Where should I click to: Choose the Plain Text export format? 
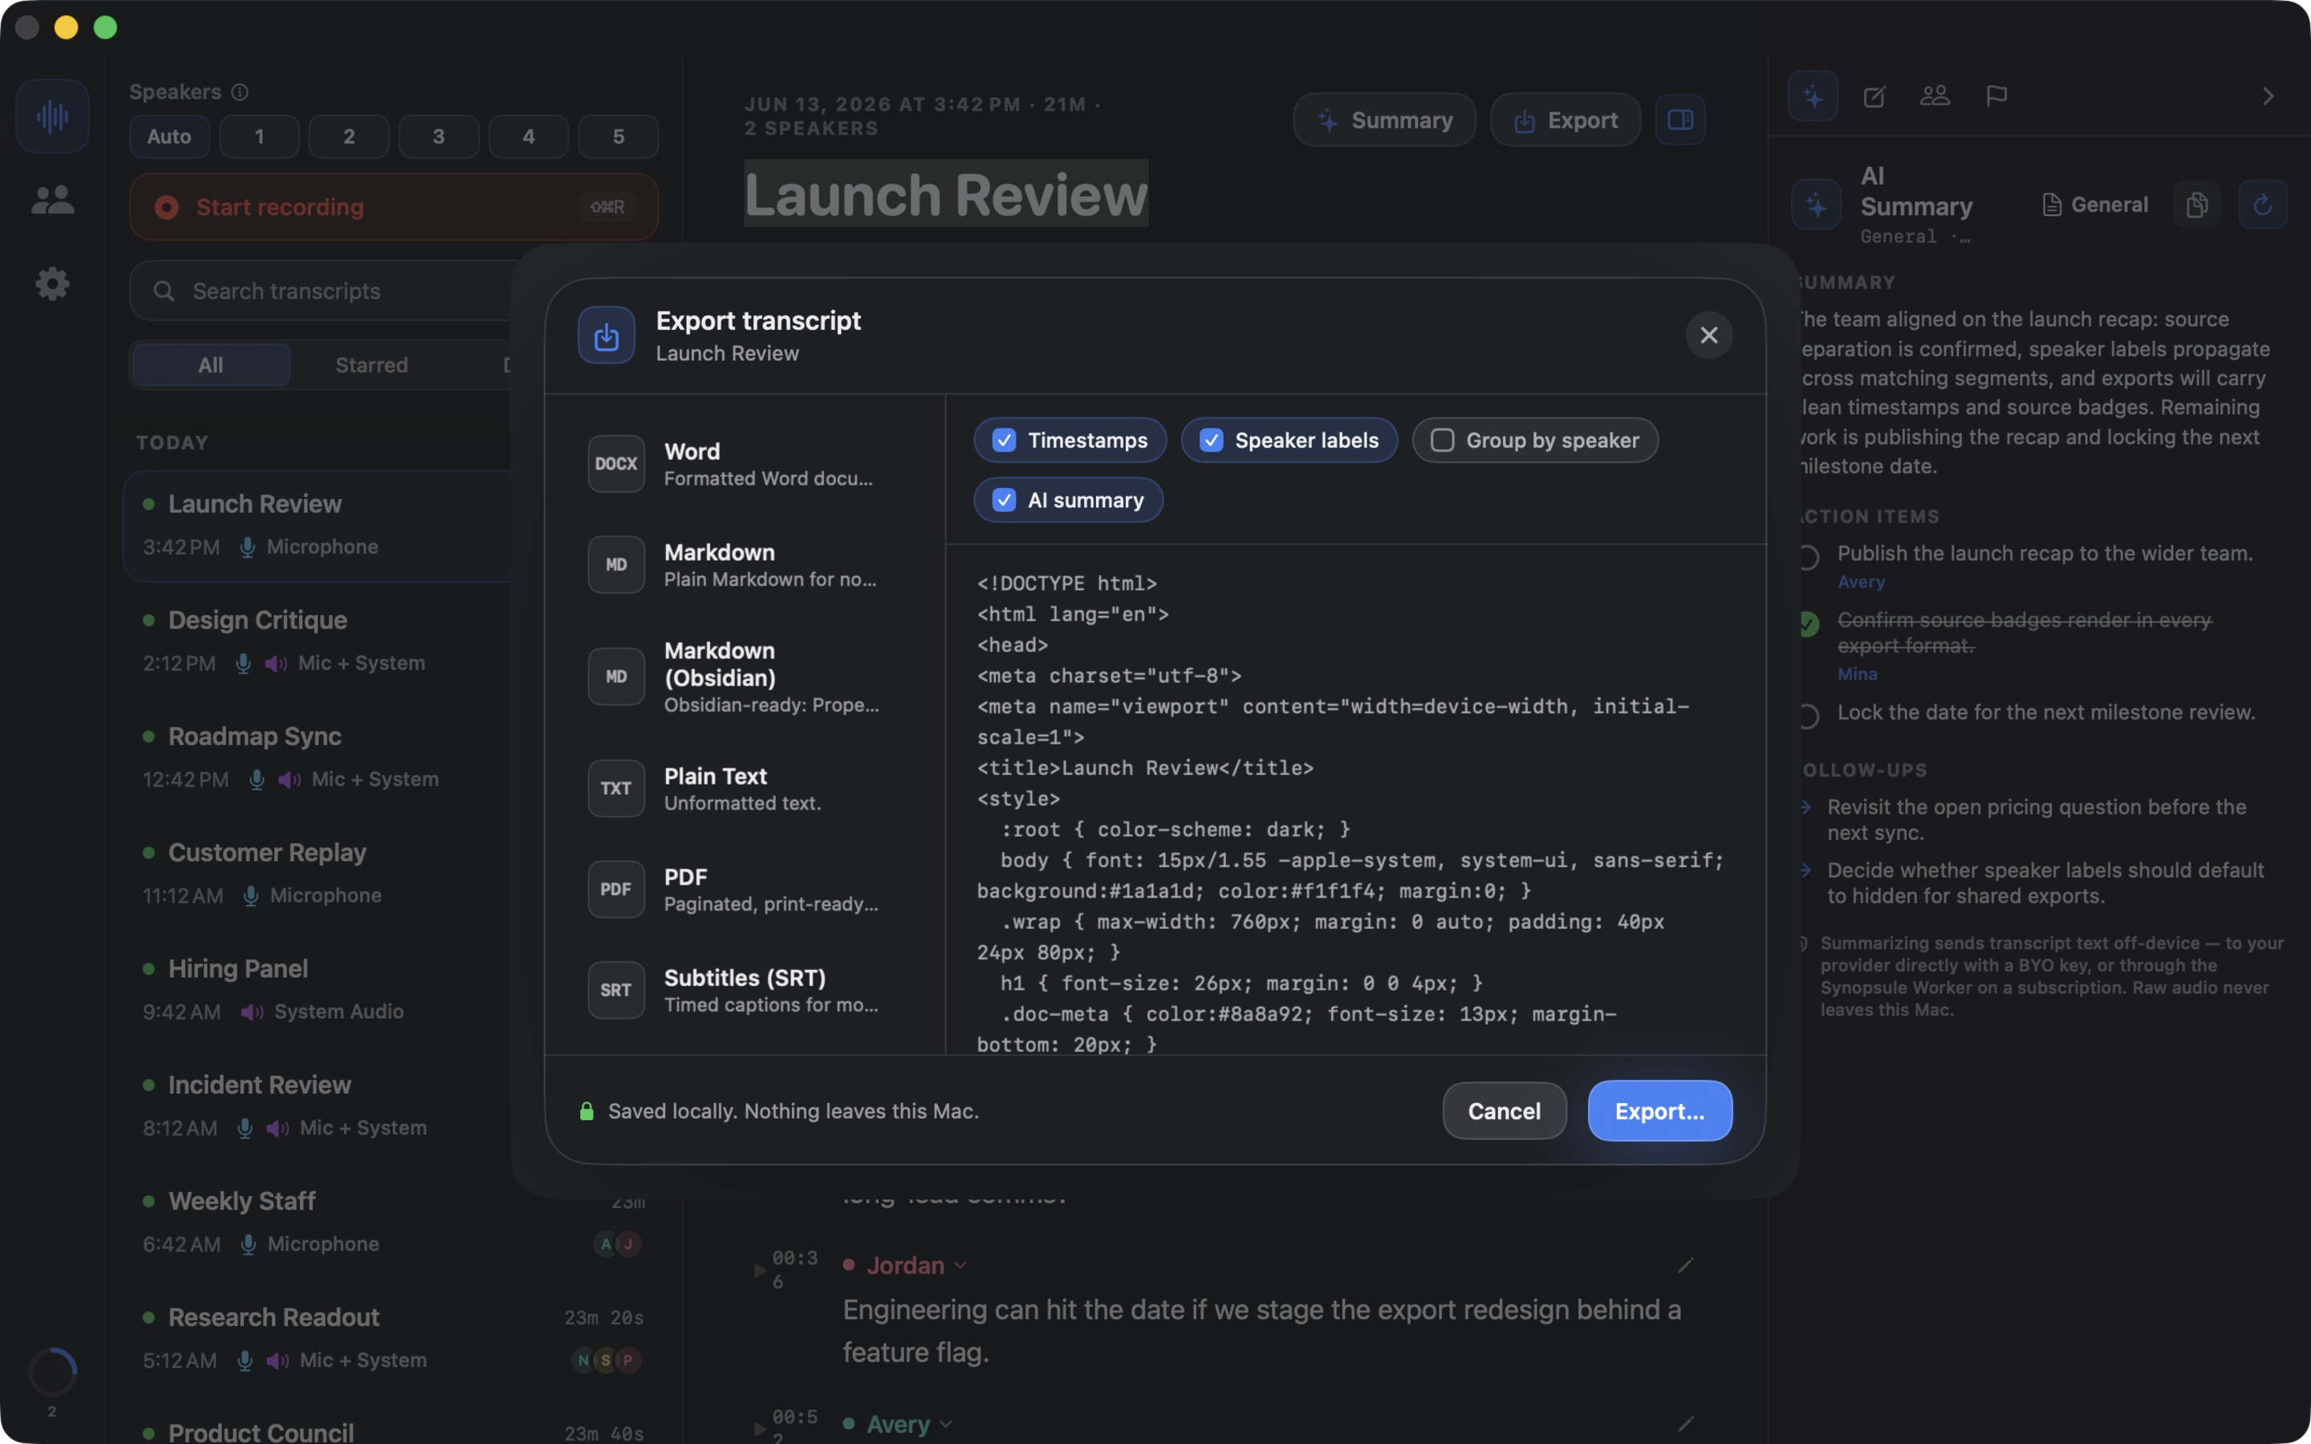pos(747,789)
